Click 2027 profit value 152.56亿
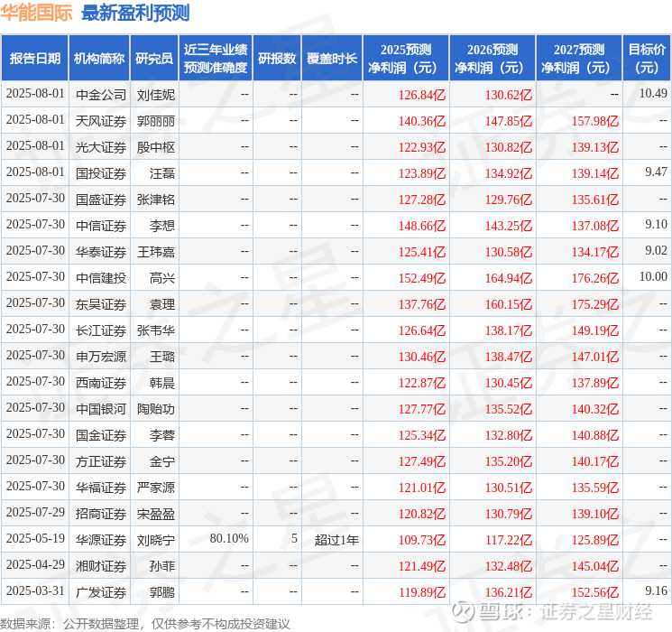This screenshot has width=672, height=632. click(x=595, y=592)
